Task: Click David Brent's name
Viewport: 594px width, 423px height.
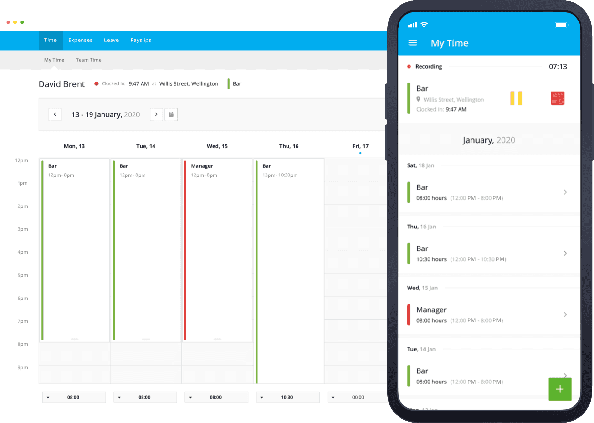Action: (x=61, y=84)
